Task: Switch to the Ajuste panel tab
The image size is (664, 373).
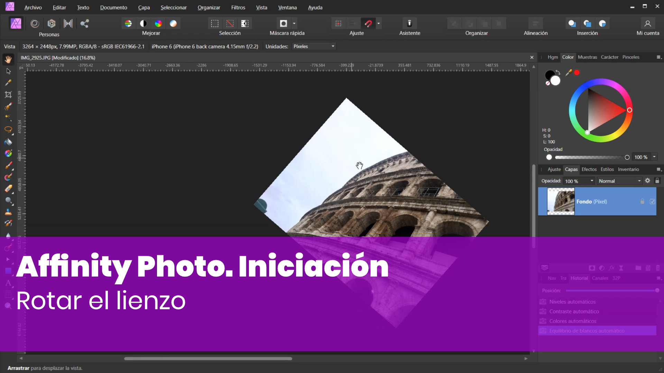Action: coord(554,169)
